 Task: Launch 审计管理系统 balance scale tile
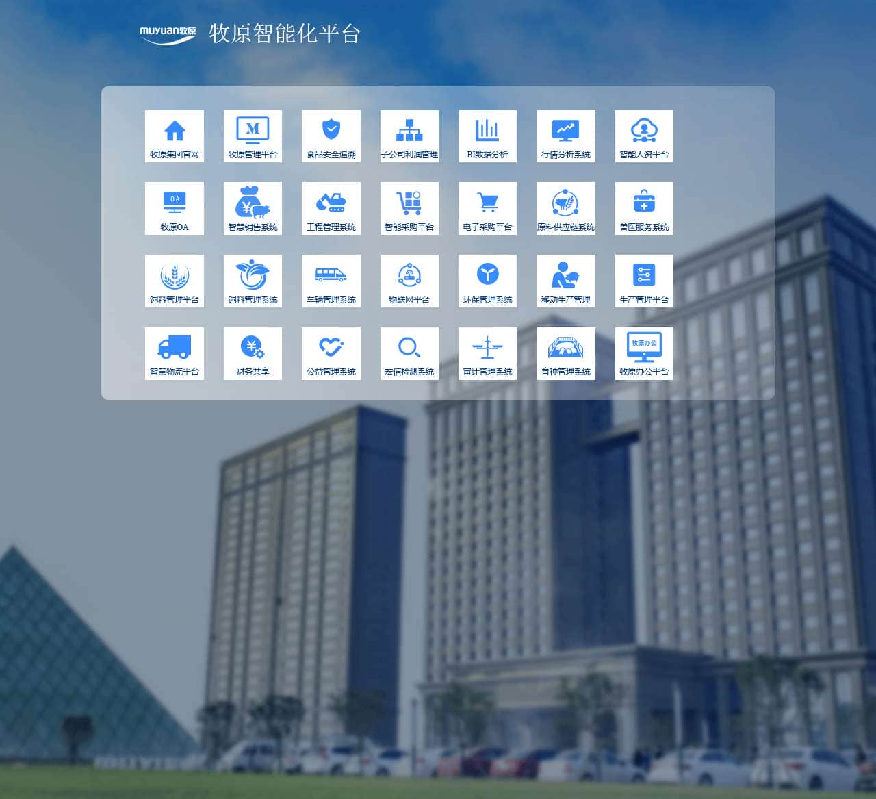487,353
